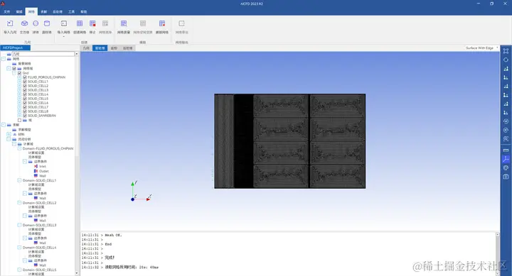Click the 'Mesh OK.' console line
The width and height of the screenshot is (512, 276).
click(x=113, y=235)
